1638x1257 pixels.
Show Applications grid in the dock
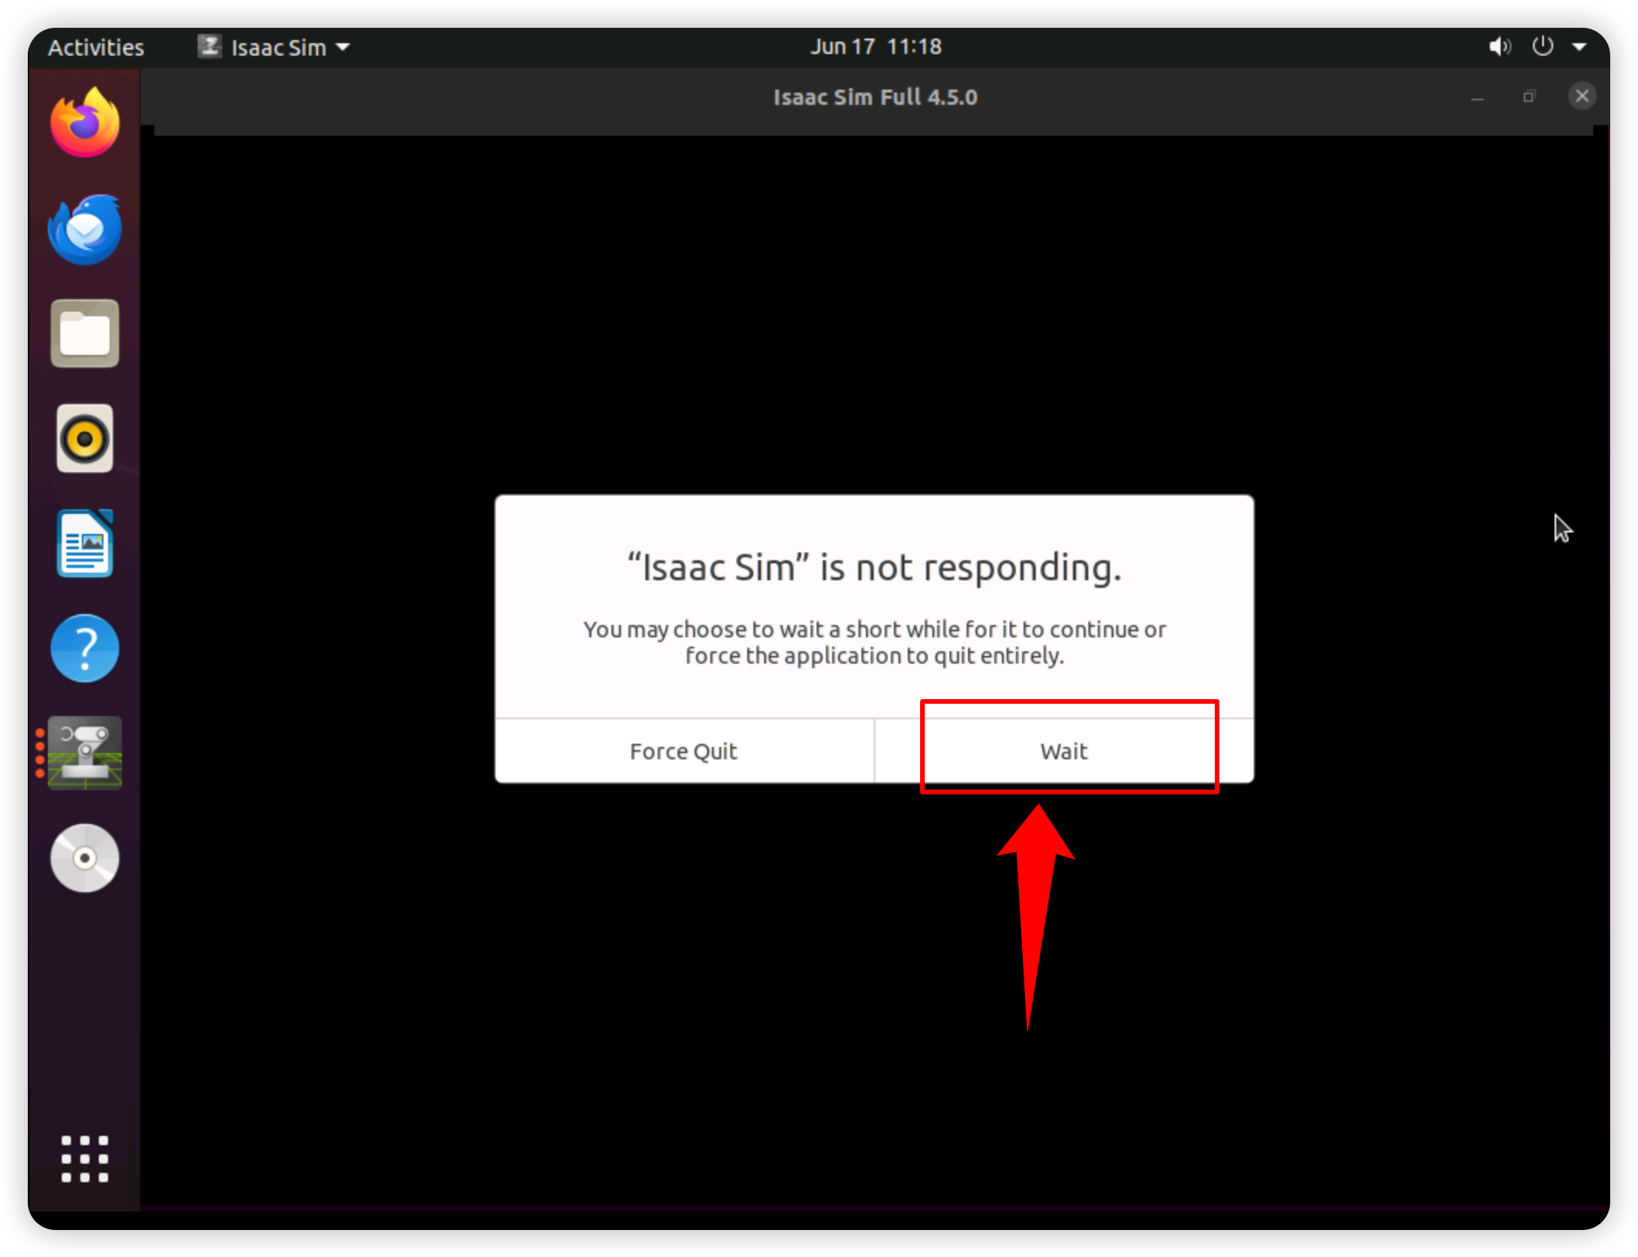(85, 1158)
